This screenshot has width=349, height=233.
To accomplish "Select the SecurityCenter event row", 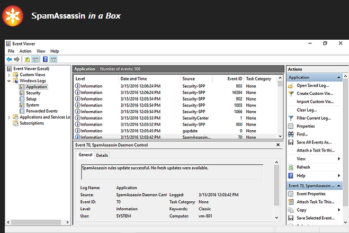I will [176, 118].
